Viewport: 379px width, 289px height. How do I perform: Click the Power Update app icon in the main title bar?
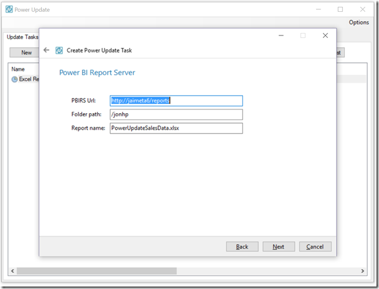click(x=9, y=9)
